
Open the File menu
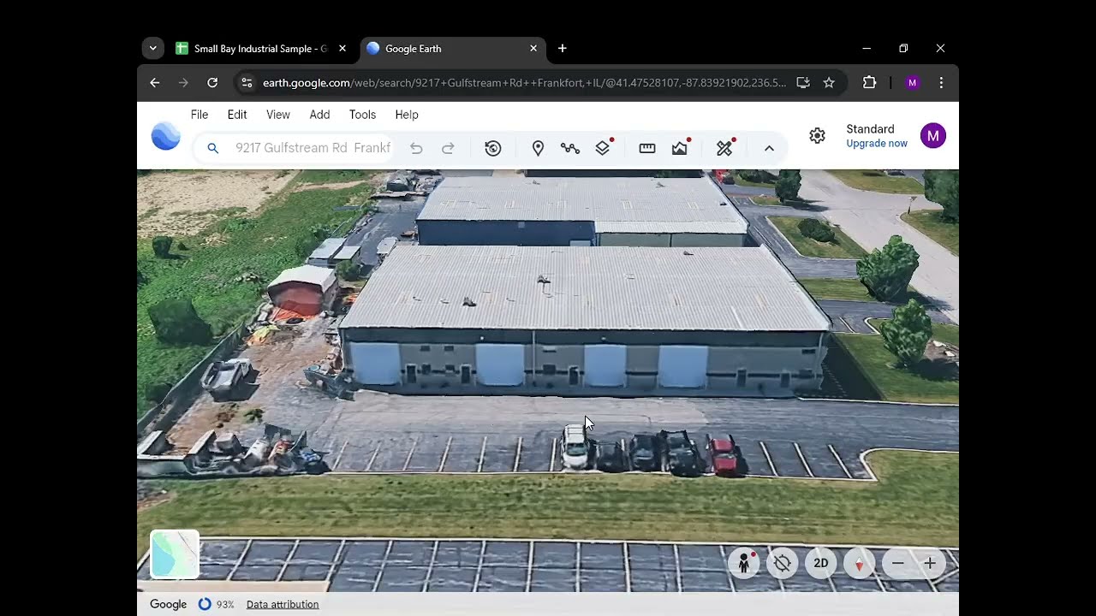200,115
